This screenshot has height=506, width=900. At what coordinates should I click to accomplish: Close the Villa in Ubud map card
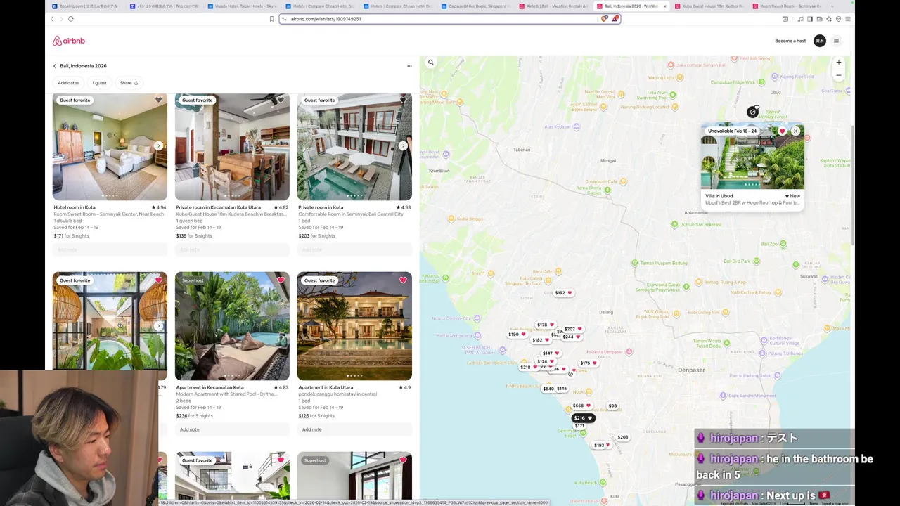coord(795,131)
